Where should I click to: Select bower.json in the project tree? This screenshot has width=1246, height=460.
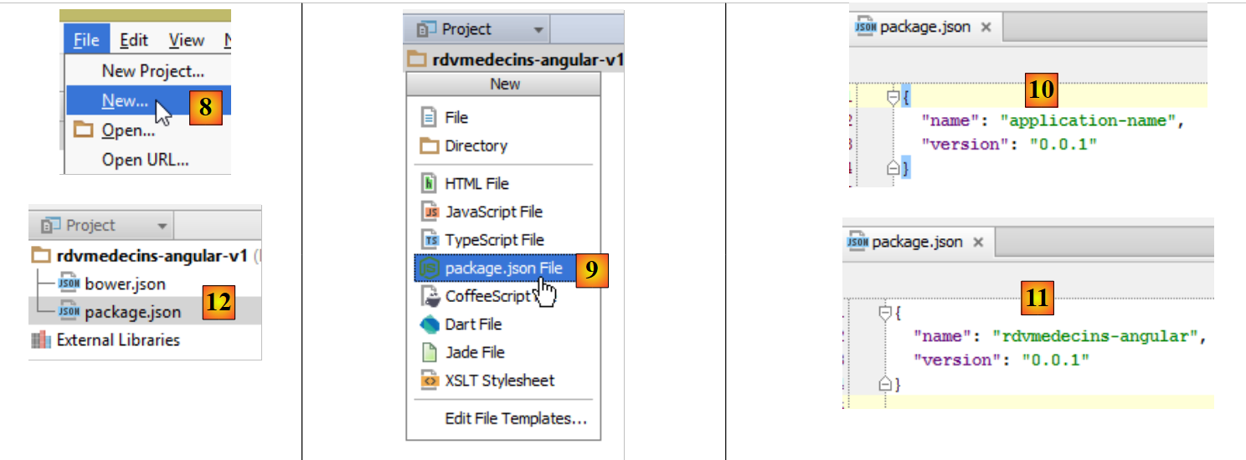[125, 284]
